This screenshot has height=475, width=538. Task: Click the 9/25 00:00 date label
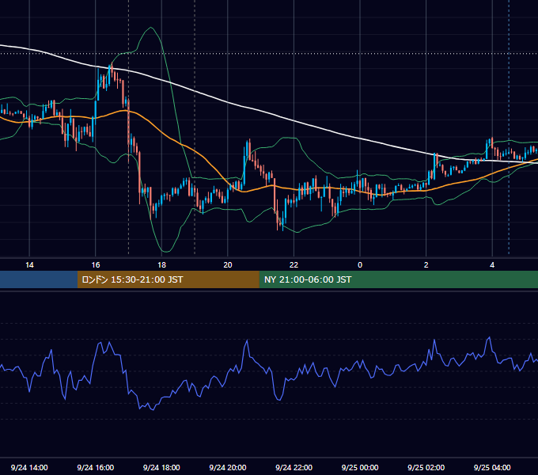pyautogui.click(x=360, y=467)
